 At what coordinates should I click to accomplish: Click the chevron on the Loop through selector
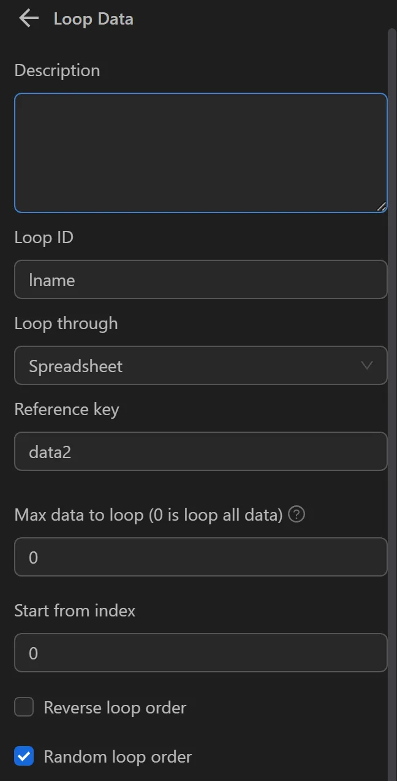point(366,365)
